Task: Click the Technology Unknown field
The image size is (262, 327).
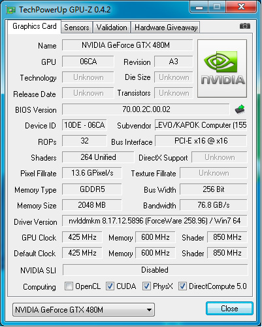Action: tap(88, 77)
